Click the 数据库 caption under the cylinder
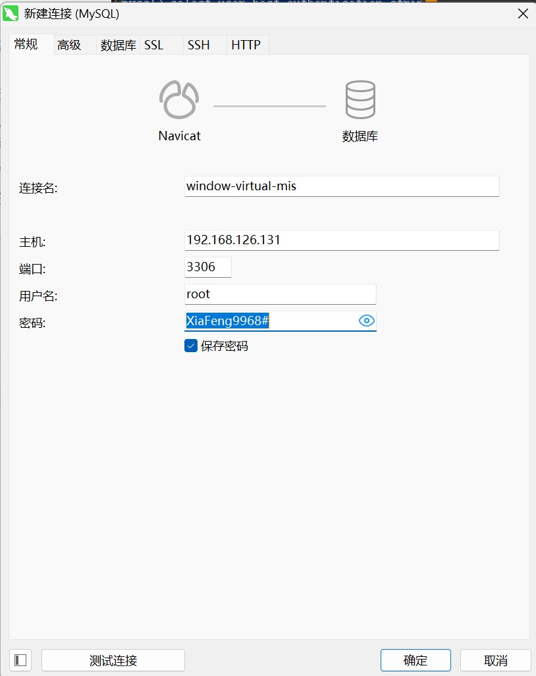The image size is (536, 676). tap(360, 136)
